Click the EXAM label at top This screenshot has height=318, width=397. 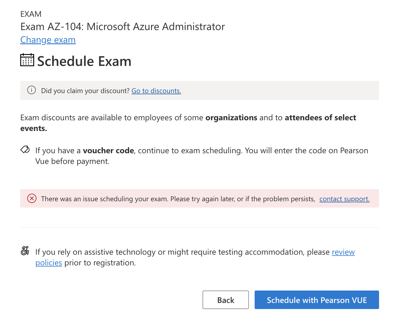pyautogui.click(x=31, y=14)
